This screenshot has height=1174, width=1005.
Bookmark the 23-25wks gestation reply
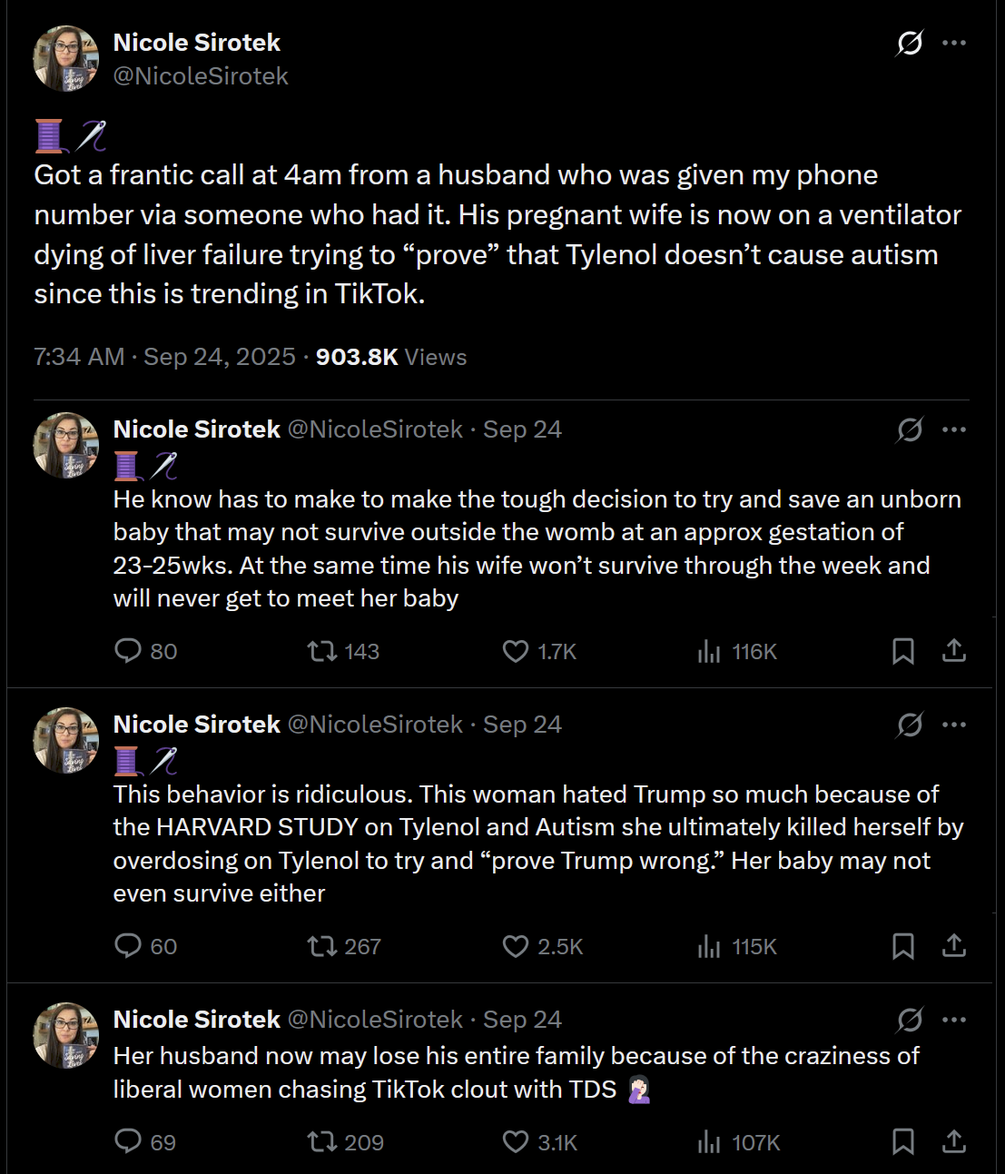[x=902, y=650]
